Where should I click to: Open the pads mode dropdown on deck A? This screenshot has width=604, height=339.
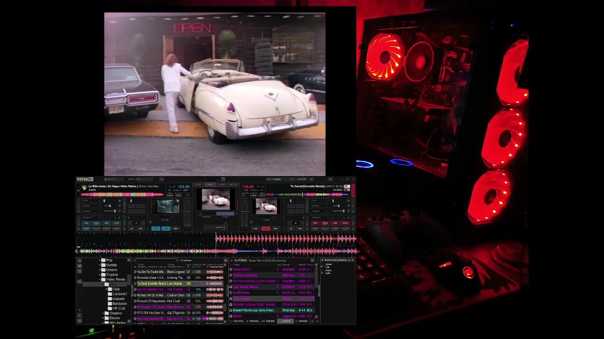click(92, 218)
